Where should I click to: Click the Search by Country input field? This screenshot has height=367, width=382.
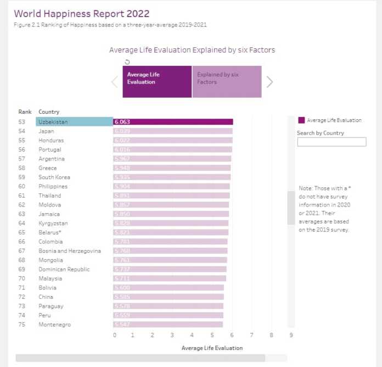tap(332, 142)
